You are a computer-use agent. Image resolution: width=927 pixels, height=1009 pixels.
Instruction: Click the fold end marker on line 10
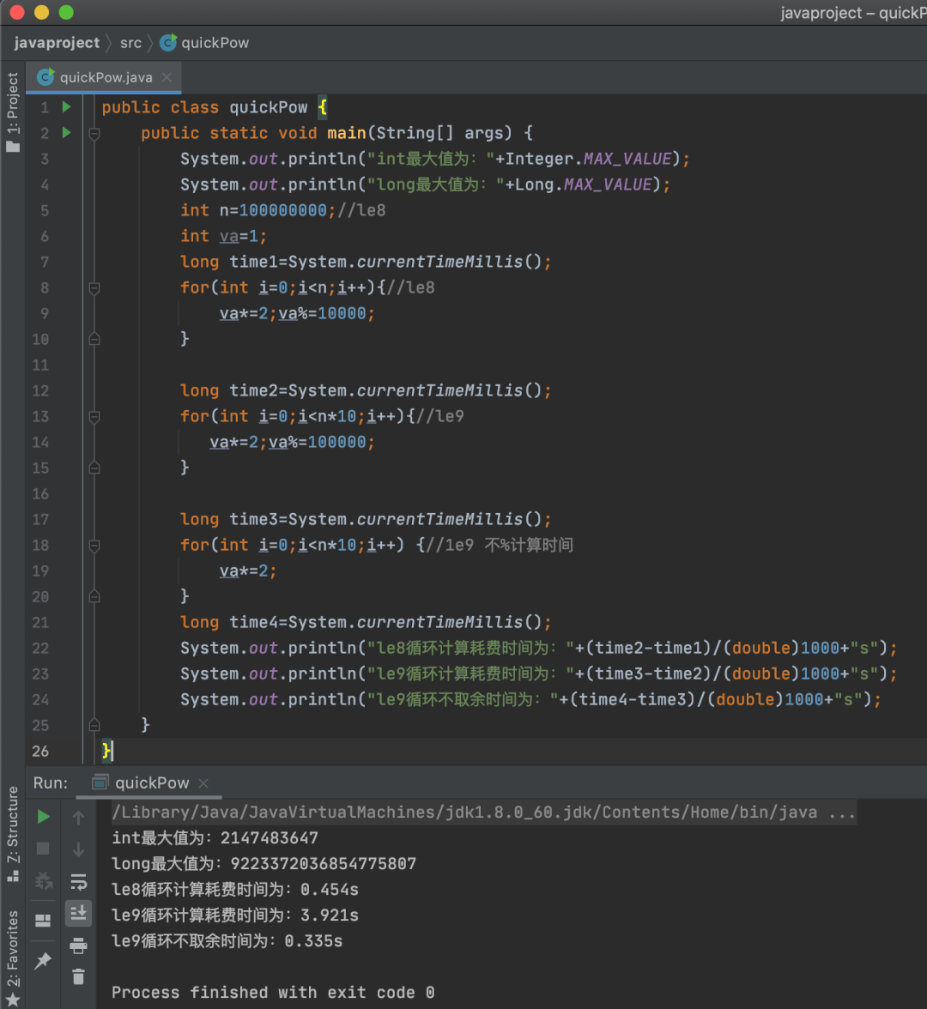(x=94, y=338)
